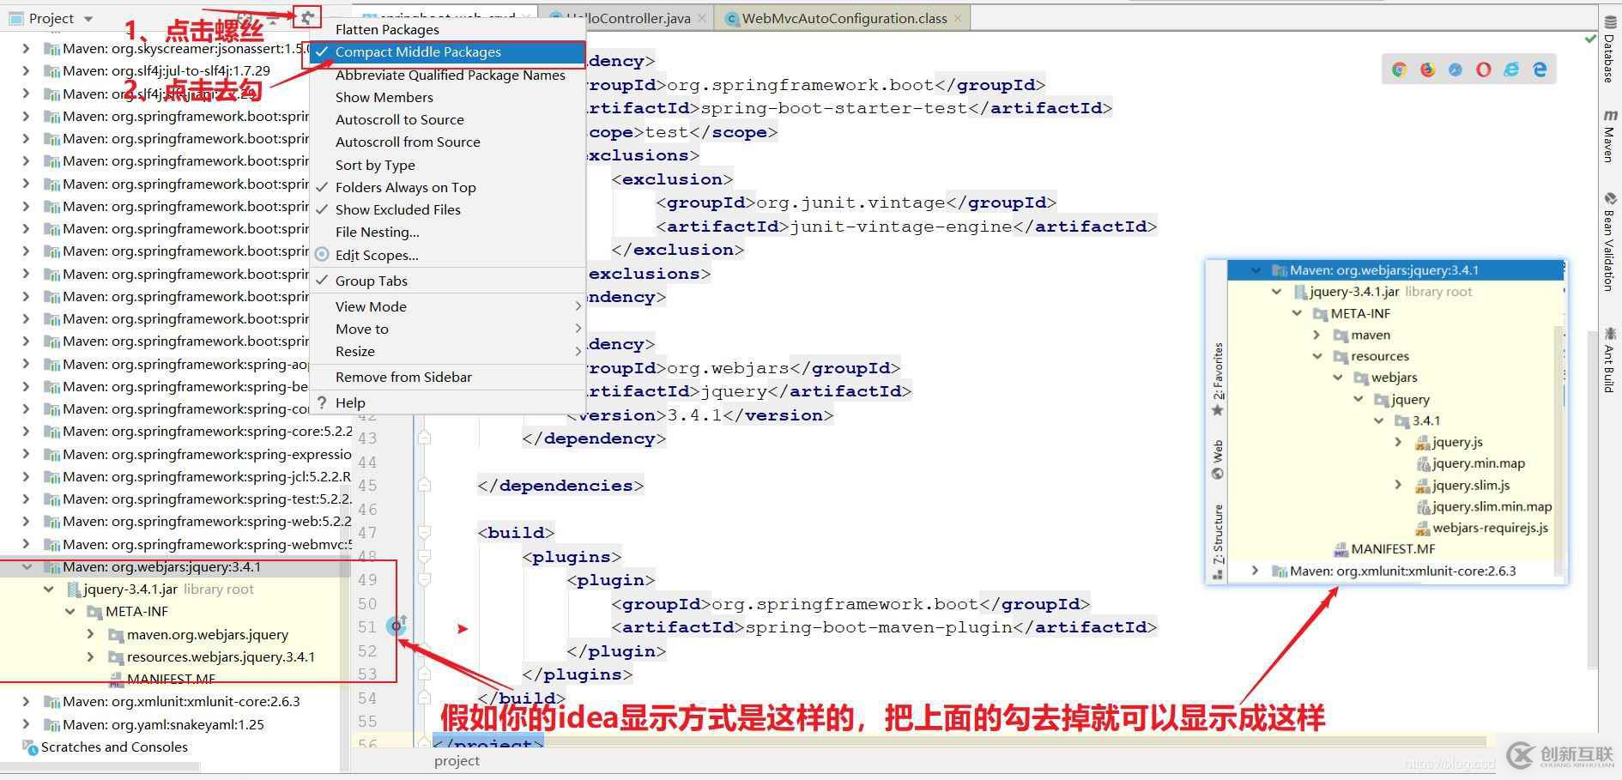Open the file in Firefox browser
The width and height of the screenshot is (1622, 780).
1428,70
